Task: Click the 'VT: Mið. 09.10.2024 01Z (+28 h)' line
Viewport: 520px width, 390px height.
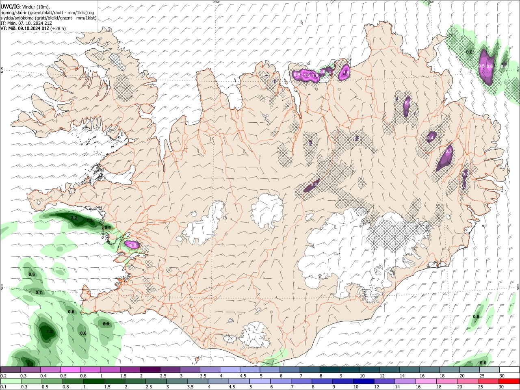Action: point(33,28)
